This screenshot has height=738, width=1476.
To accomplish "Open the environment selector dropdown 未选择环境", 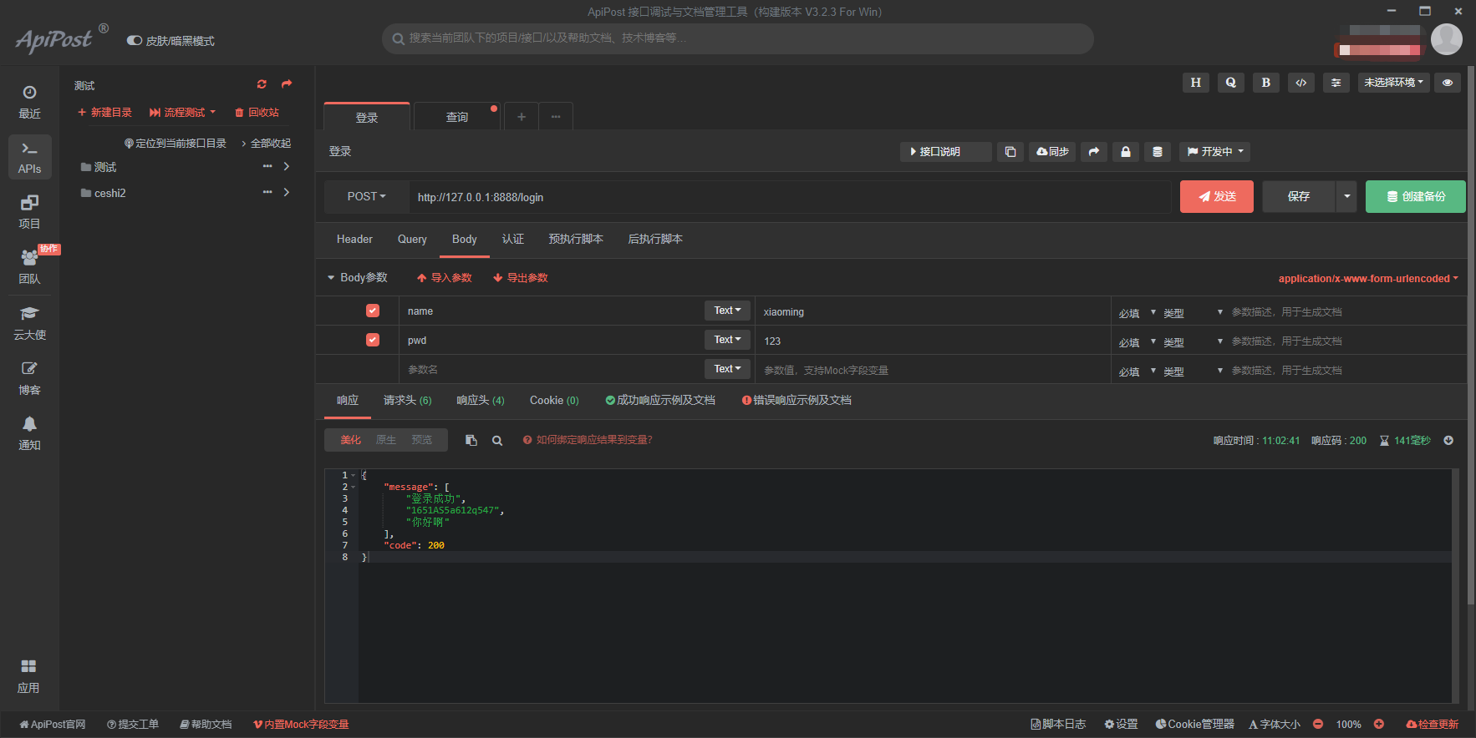I will [x=1393, y=83].
